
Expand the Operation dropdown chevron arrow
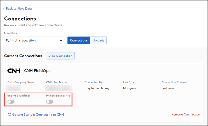(61, 40)
